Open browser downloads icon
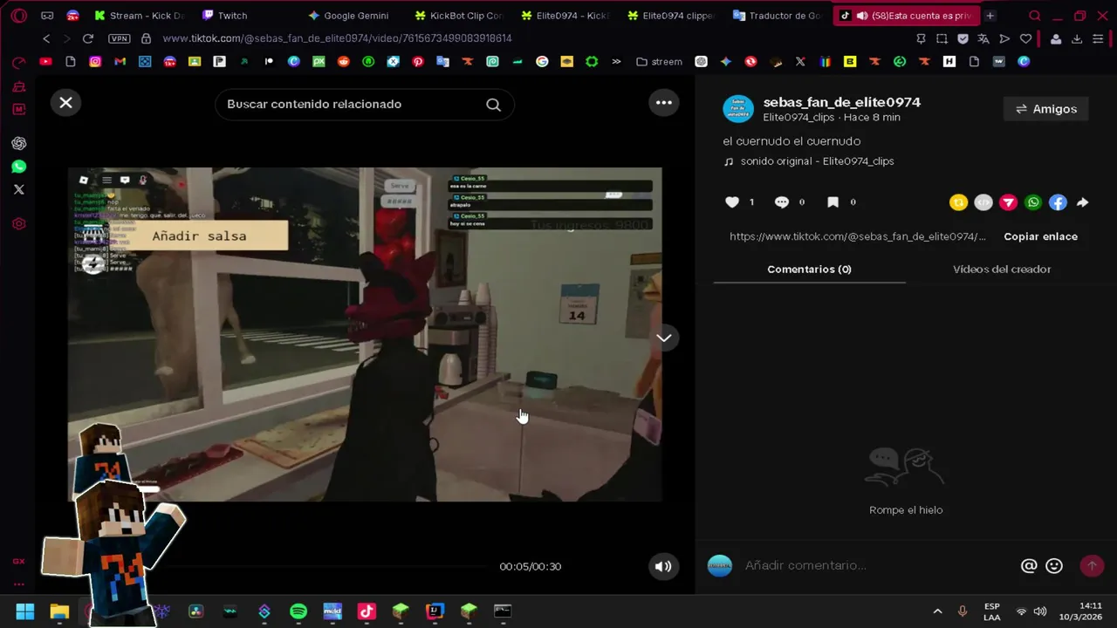This screenshot has height=628, width=1117. 1077,38
